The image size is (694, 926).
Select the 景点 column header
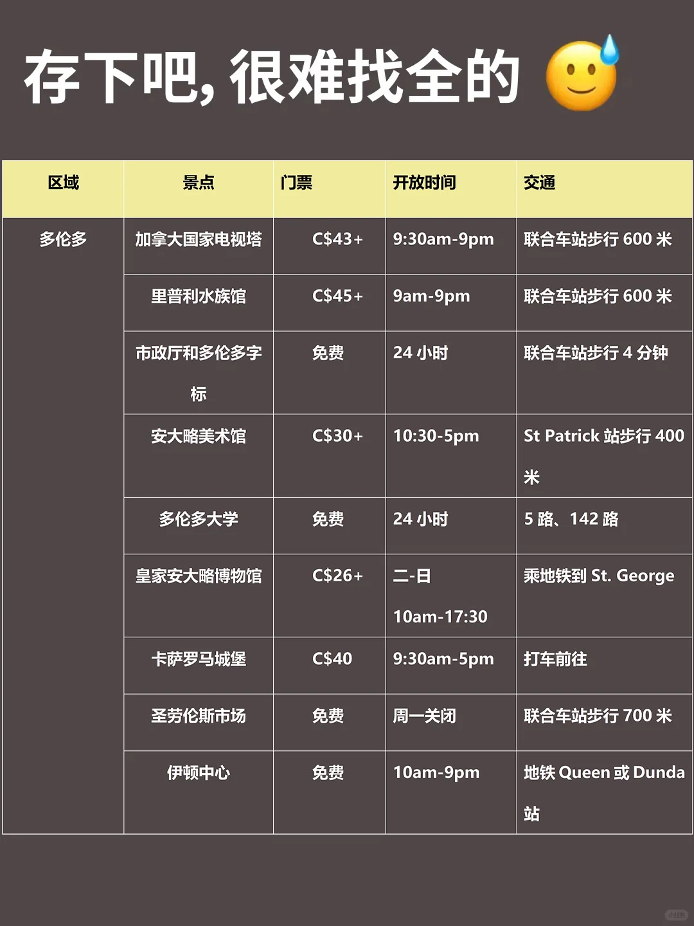[x=197, y=183]
